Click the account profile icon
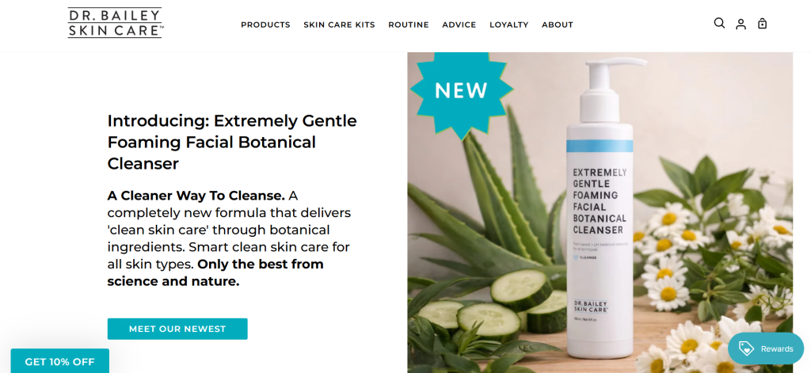 coord(741,24)
